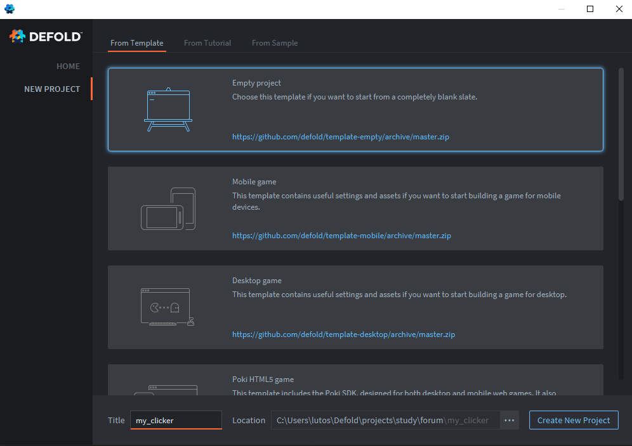Screen dimensions: 632x446
Task: Go to HOME in the sidebar
Action: click(x=68, y=66)
